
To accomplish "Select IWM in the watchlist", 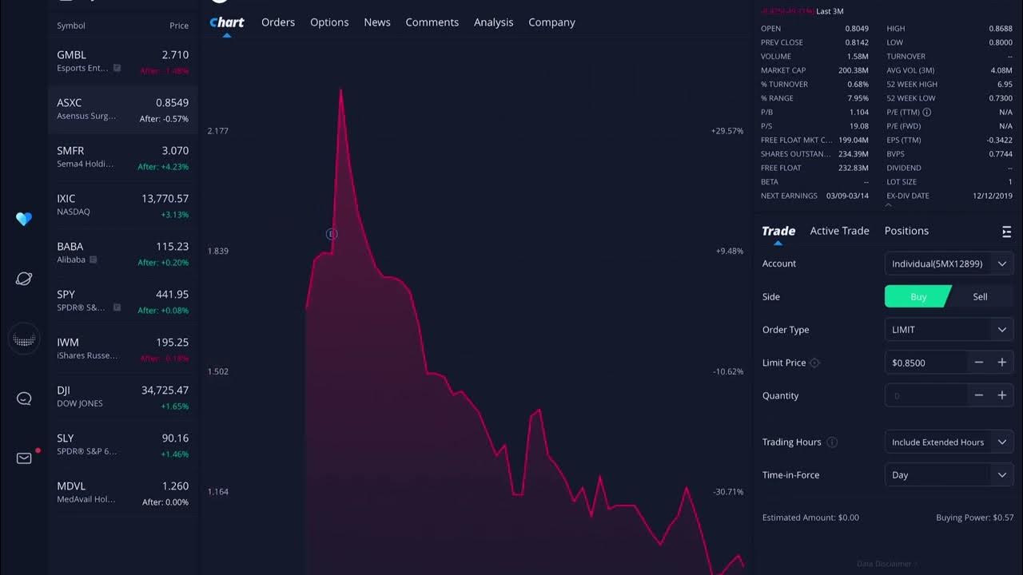I will tap(123, 349).
